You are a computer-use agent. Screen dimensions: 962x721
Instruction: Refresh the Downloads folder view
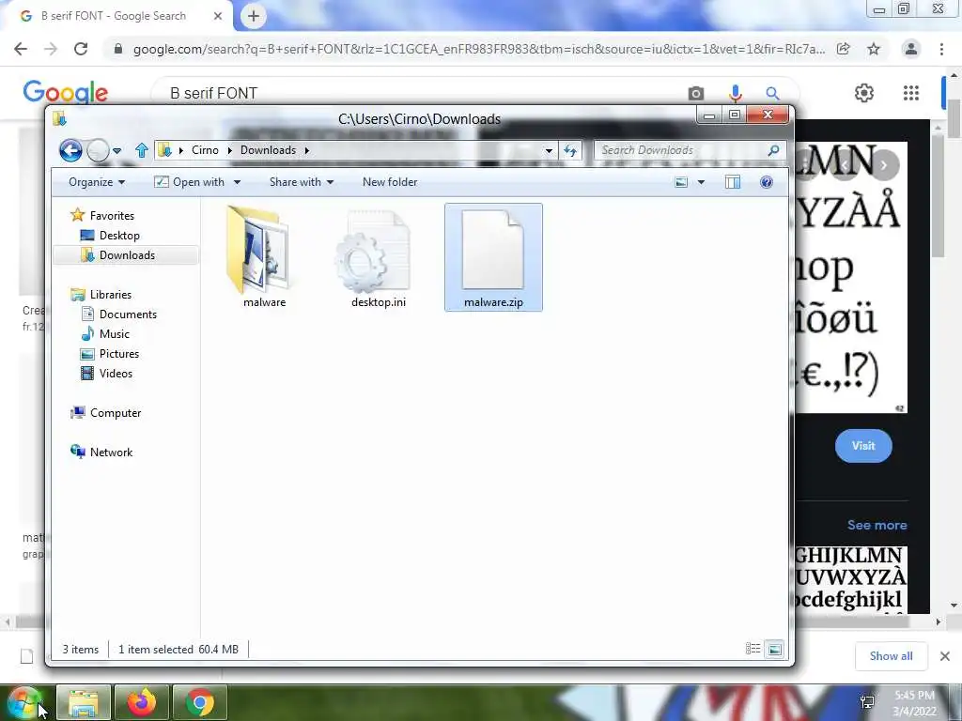(570, 150)
